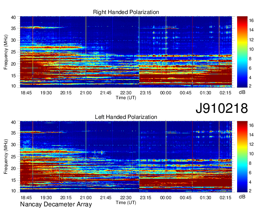This screenshot has height=209, width=258.
Task: Click 10 MHz tick on Right Handed plot
Action: pyautogui.click(x=13, y=86)
